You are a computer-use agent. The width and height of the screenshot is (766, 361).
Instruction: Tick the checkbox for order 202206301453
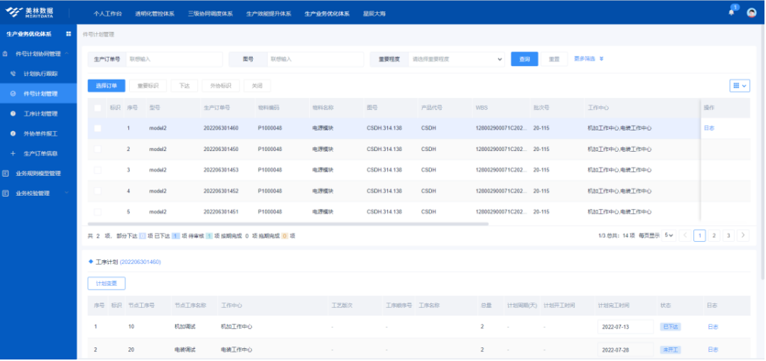(97, 170)
